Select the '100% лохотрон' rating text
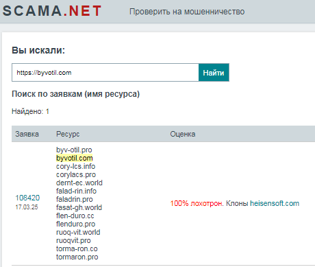The image size is (315, 267). [197, 203]
